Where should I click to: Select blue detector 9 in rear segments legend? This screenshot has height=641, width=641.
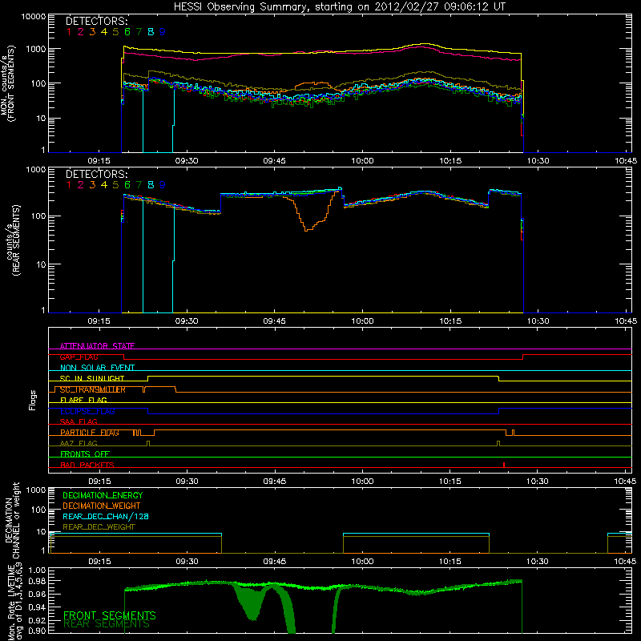click(x=163, y=185)
